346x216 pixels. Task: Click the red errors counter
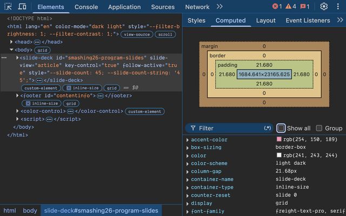pos(277,6)
